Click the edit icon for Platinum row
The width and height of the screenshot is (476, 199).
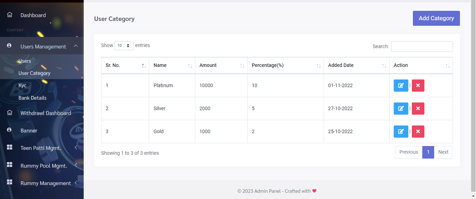[x=401, y=85]
